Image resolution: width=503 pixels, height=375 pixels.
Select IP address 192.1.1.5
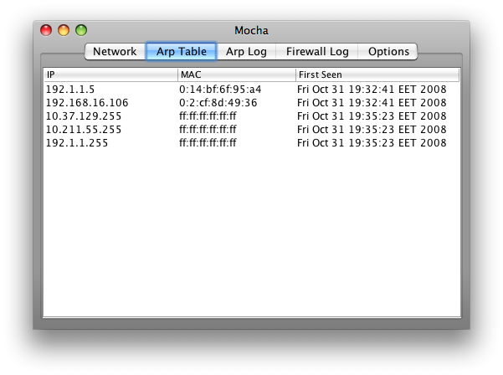70,90
